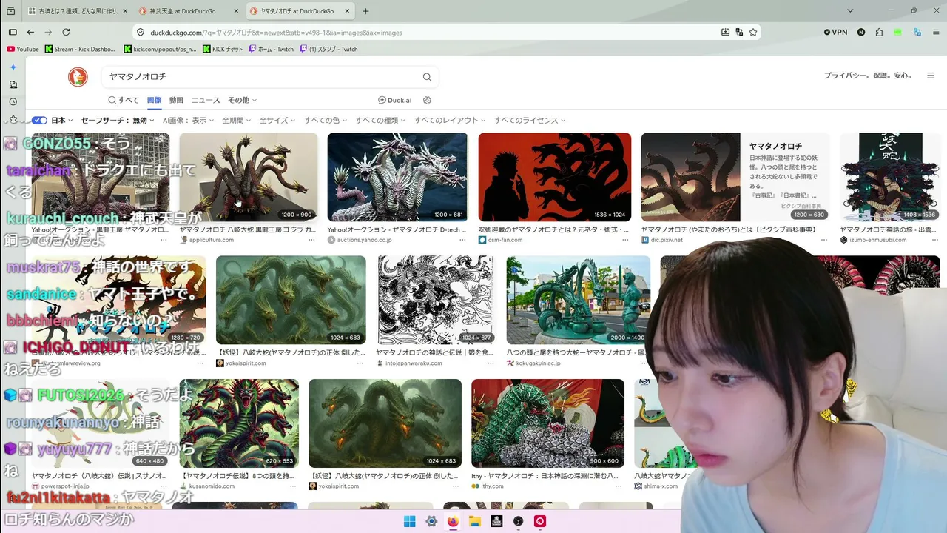This screenshot has width=947, height=533.
Task: Go back to the previous page
Action: click(30, 32)
